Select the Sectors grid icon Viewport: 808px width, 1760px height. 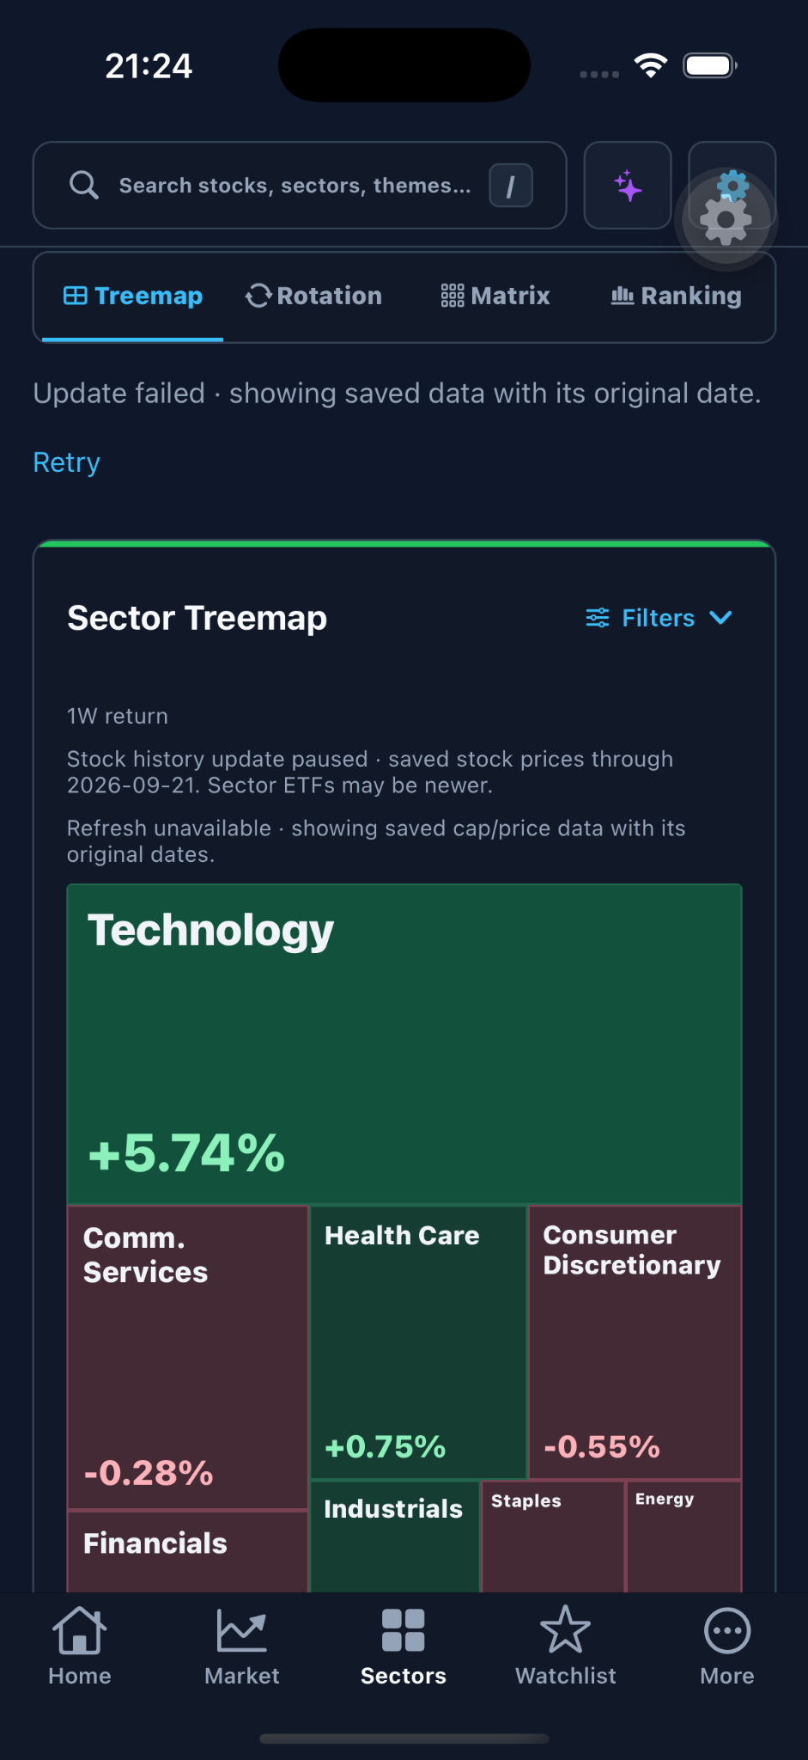[404, 1630]
